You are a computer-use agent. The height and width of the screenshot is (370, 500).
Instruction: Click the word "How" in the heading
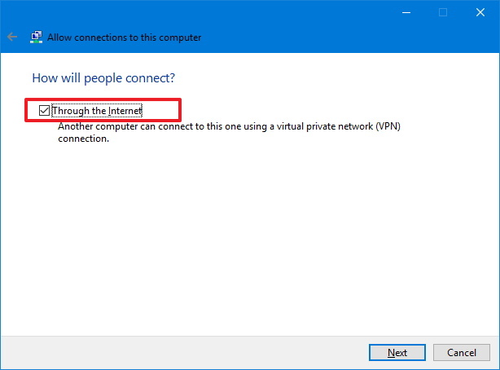43,78
